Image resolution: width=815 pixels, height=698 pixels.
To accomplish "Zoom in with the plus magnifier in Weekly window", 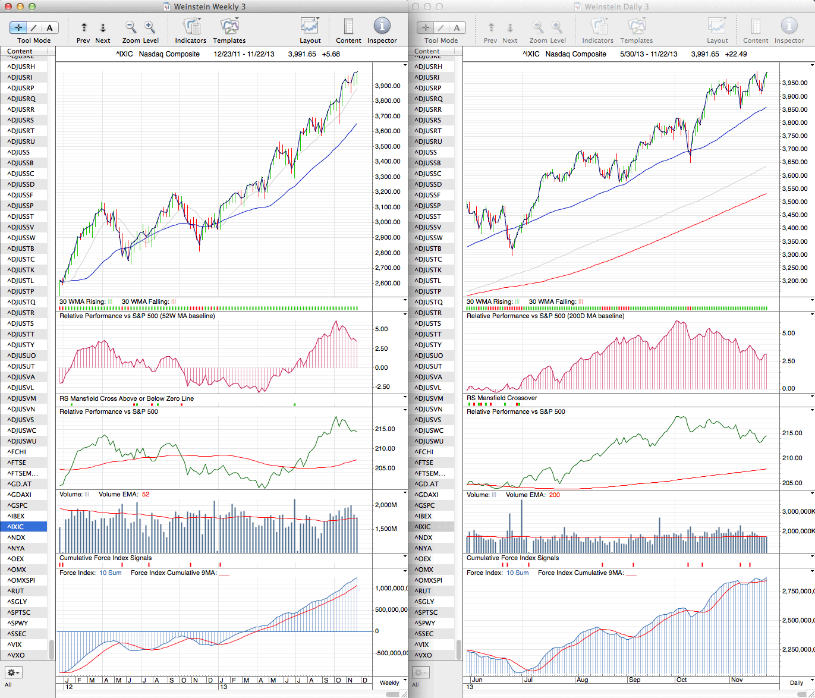I will [150, 27].
